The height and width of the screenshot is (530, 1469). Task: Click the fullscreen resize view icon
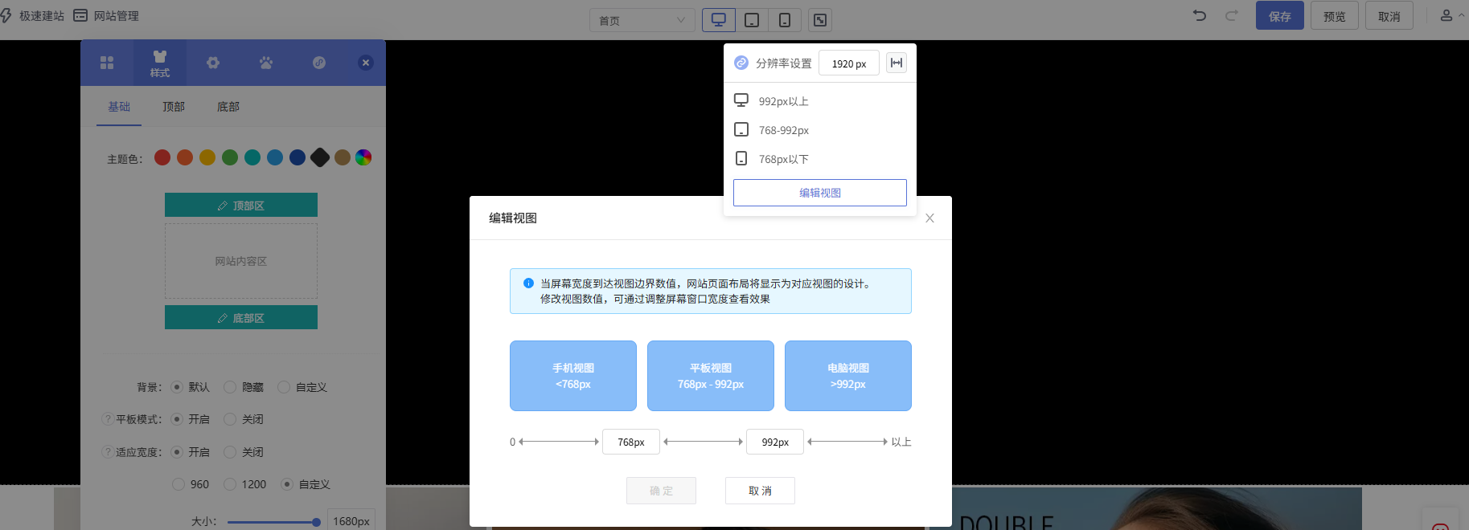pyautogui.click(x=820, y=20)
